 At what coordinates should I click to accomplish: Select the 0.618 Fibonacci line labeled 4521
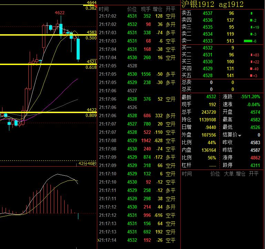coord(48,64)
